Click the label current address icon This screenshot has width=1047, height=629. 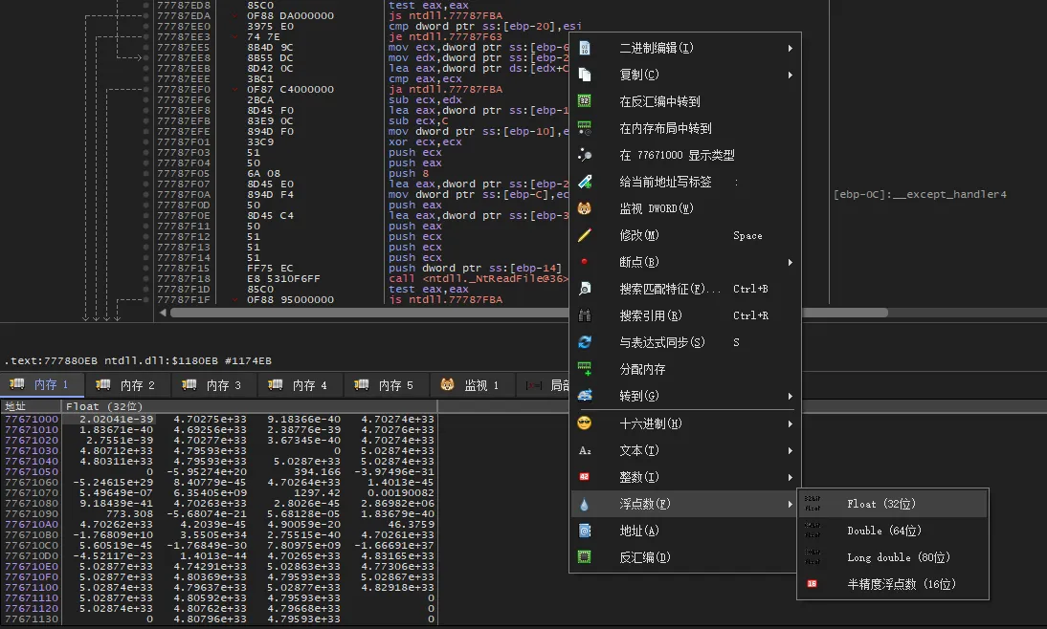584,182
